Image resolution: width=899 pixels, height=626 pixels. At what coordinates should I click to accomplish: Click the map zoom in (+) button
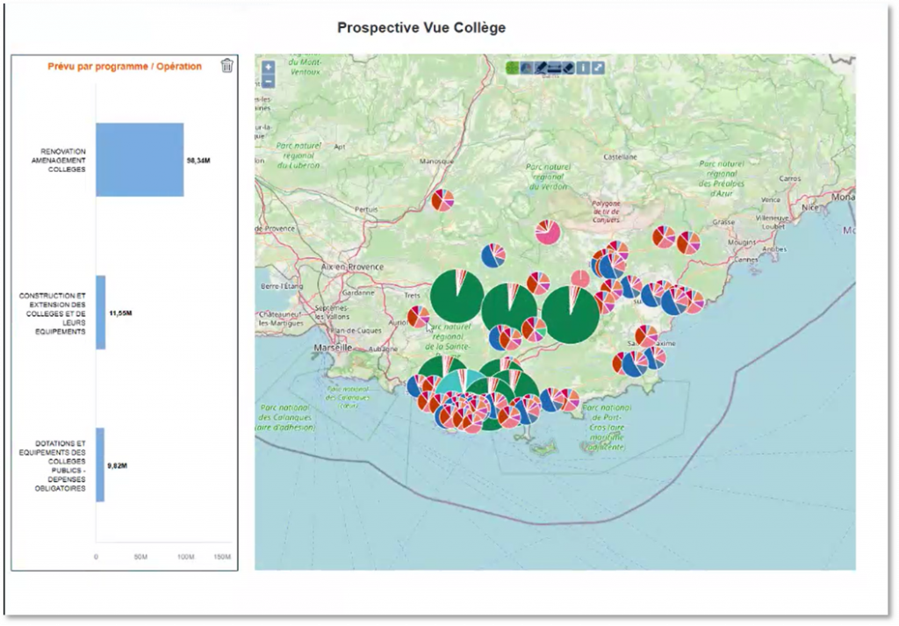[x=268, y=67]
